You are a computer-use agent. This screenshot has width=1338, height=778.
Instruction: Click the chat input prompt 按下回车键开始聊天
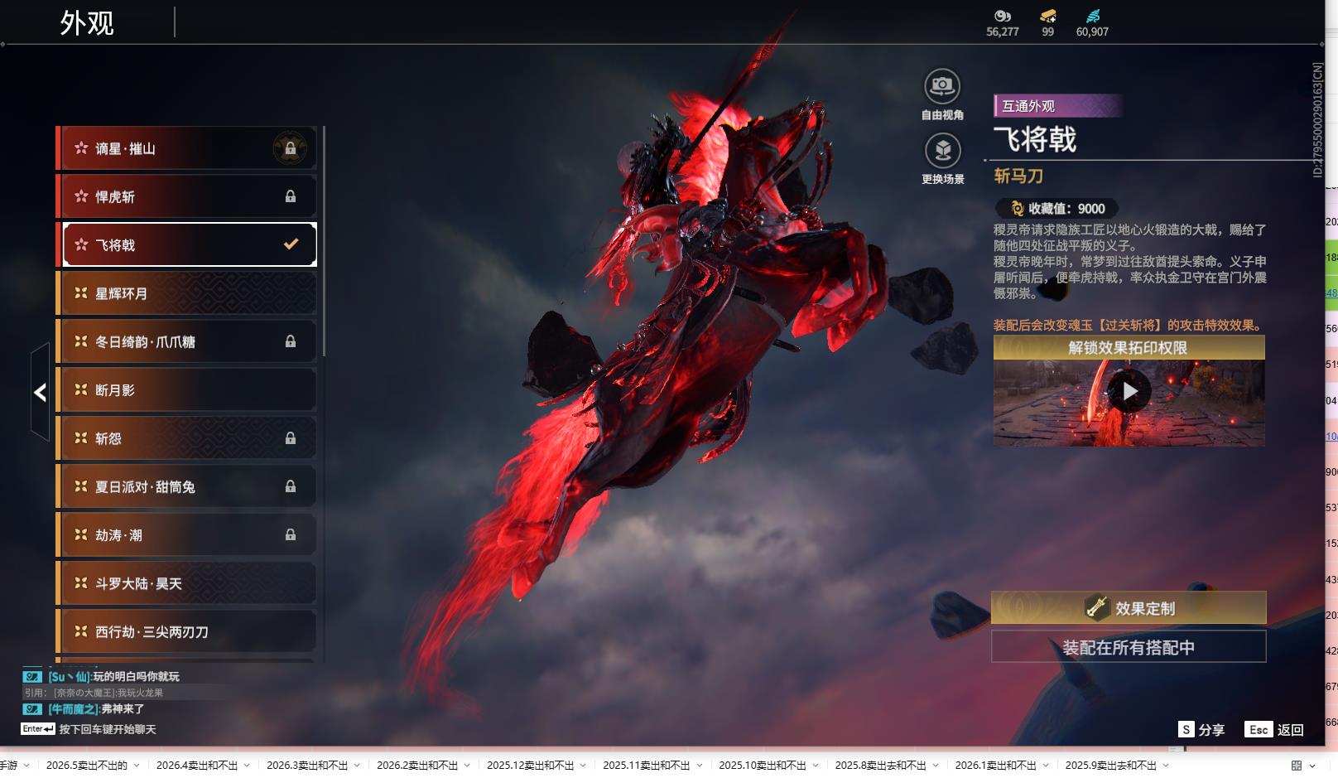(108, 729)
